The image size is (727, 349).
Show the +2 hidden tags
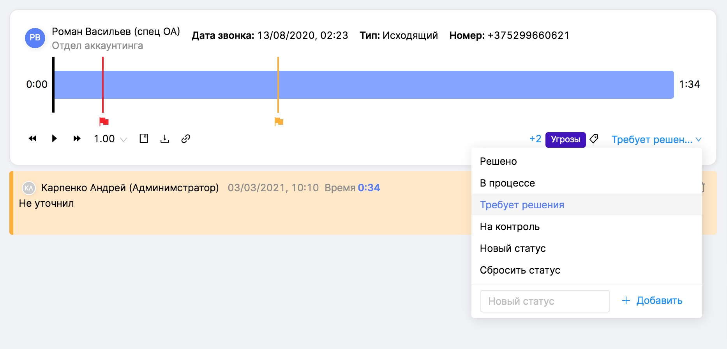(535, 139)
